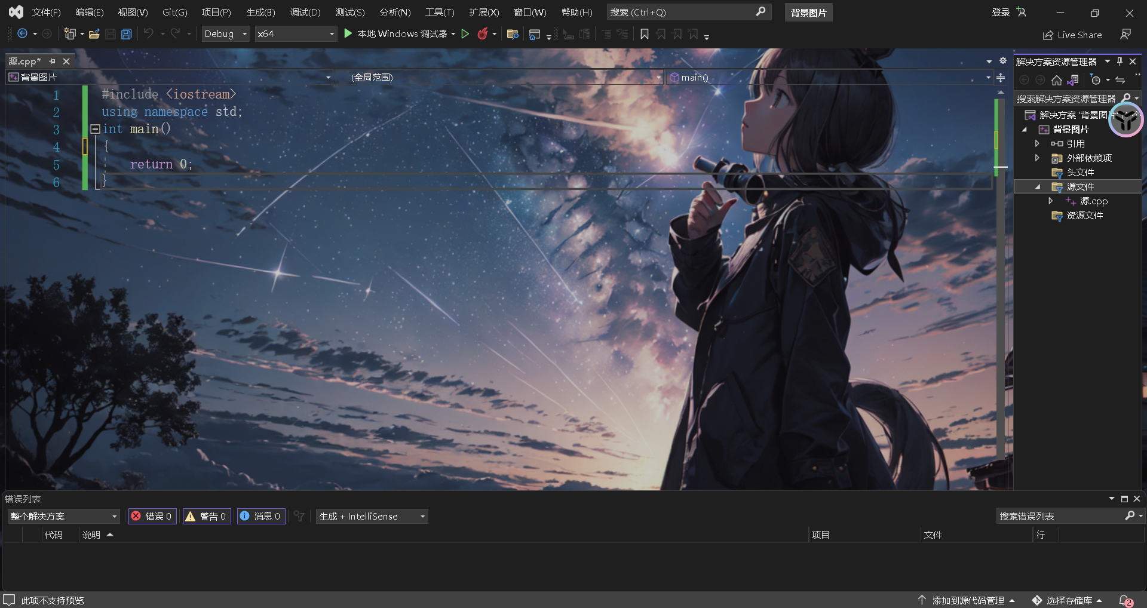
Task: Click the browser window toolbar icon
Action: coord(535,35)
